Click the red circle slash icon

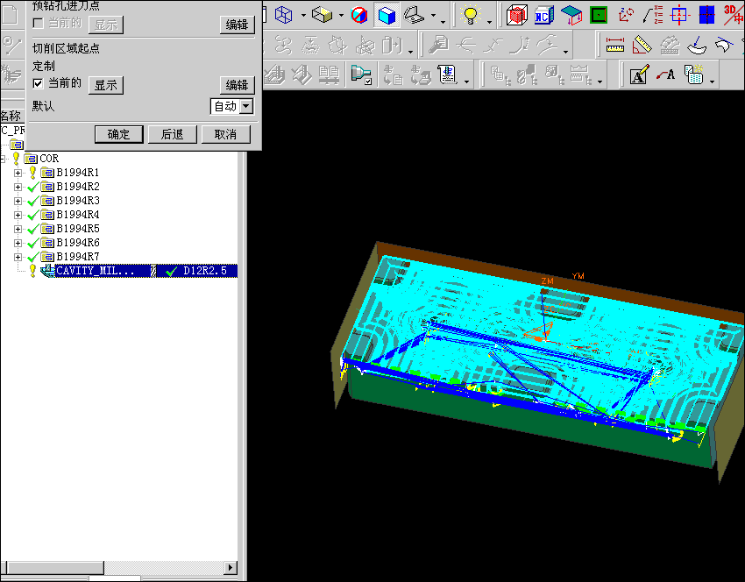(359, 15)
